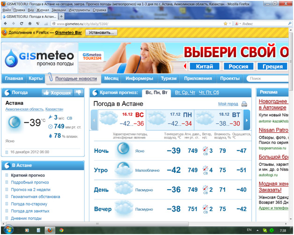294x235 pixels.
Task: Switch to the Чт, Пт, Сб forecast tab
Action: coord(209,93)
